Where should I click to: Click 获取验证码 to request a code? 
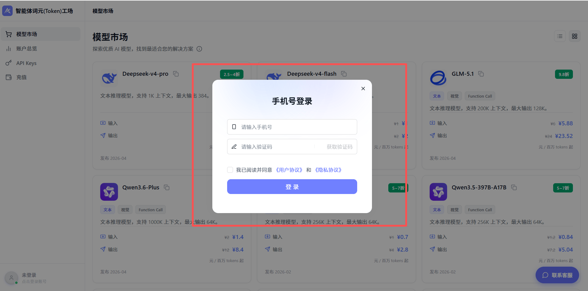(339, 147)
